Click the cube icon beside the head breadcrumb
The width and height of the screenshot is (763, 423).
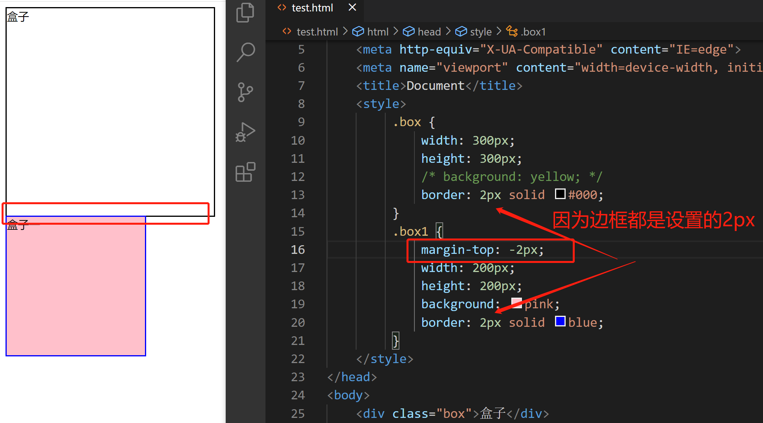coord(409,31)
